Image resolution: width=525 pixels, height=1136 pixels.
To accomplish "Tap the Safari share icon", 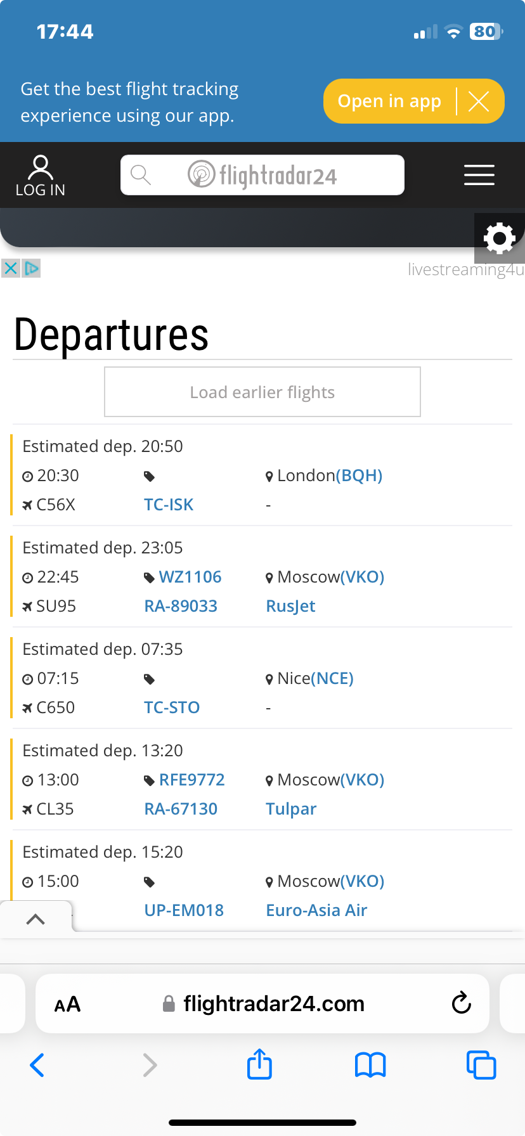I will [x=259, y=1064].
